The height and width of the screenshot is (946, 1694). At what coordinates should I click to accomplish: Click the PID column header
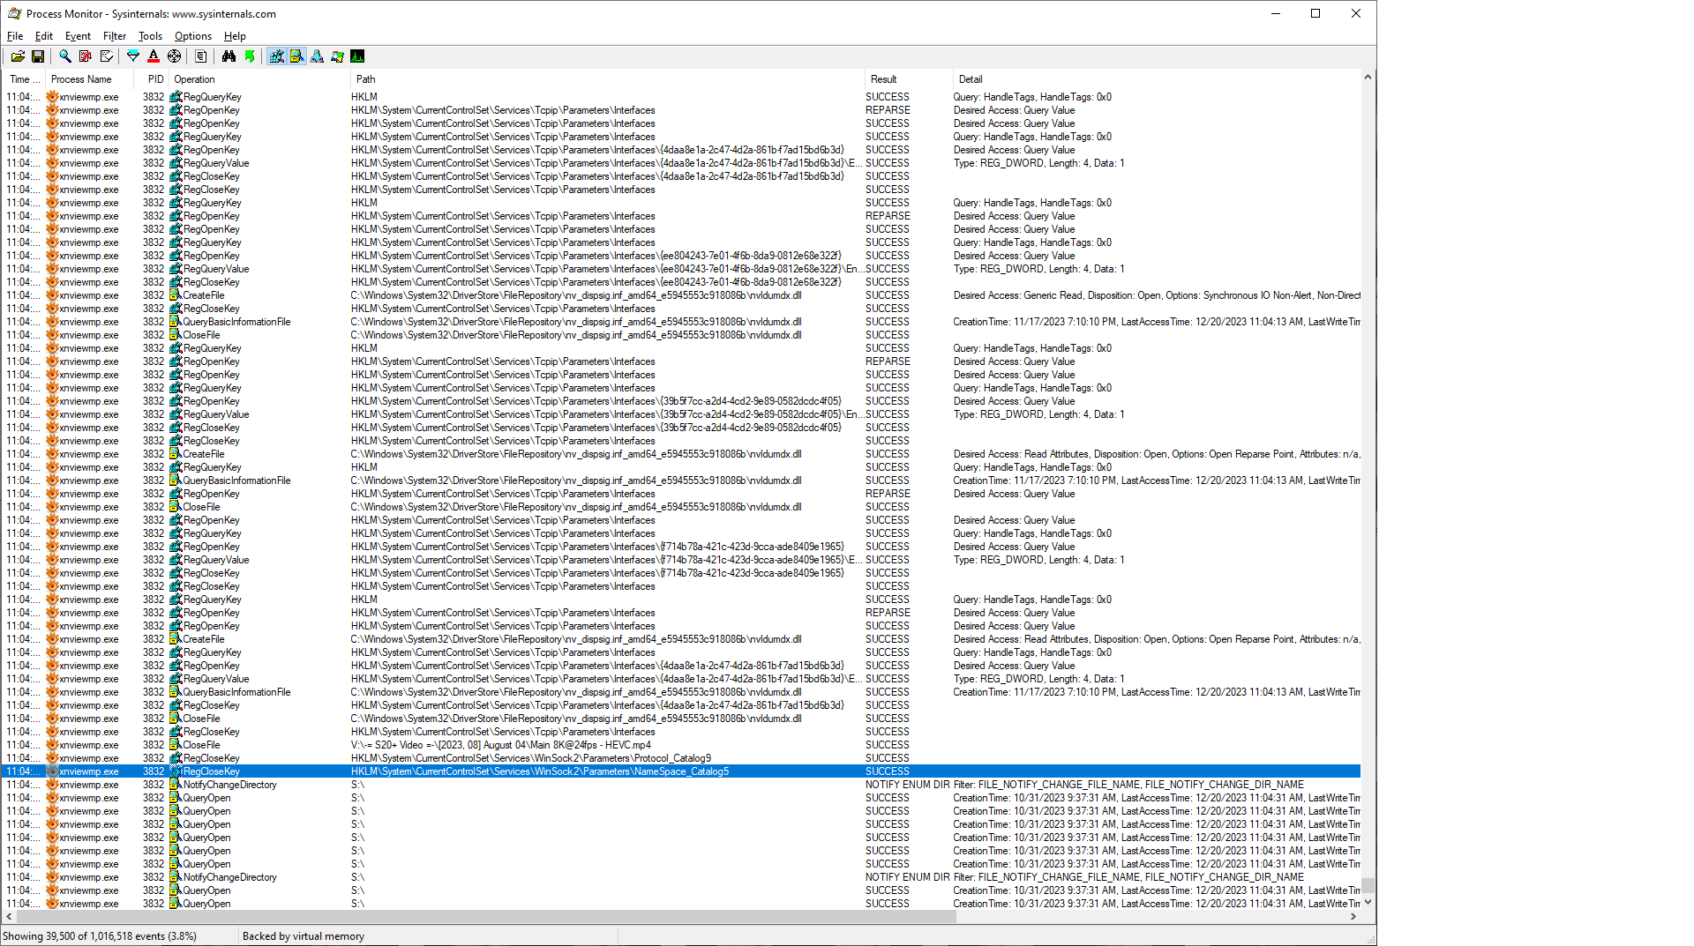152,79
